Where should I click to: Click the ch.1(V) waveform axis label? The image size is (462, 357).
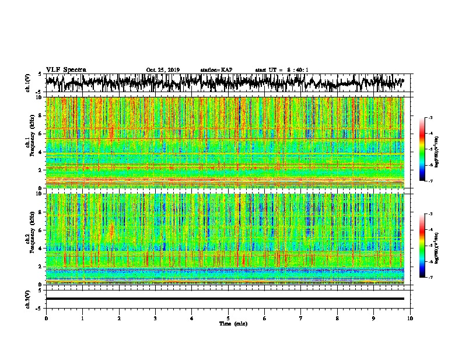coord(28,83)
